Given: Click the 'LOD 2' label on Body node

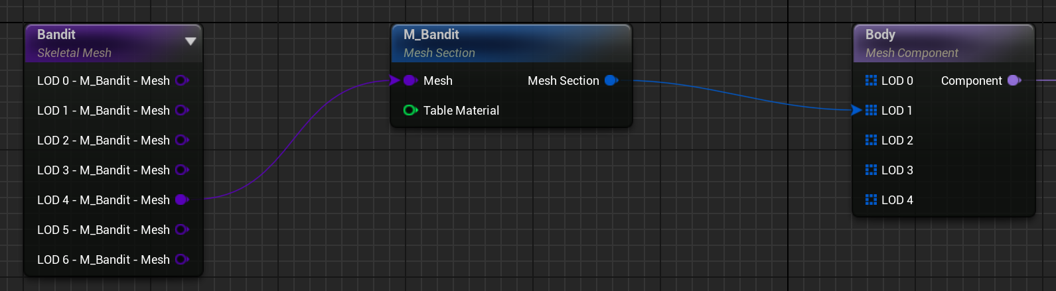Looking at the screenshot, I should [x=897, y=141].
